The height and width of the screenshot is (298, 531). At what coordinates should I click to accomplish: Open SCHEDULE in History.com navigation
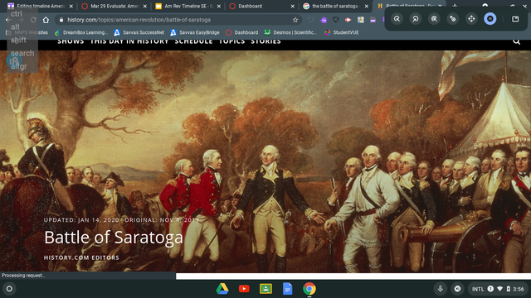coord(193,41)
